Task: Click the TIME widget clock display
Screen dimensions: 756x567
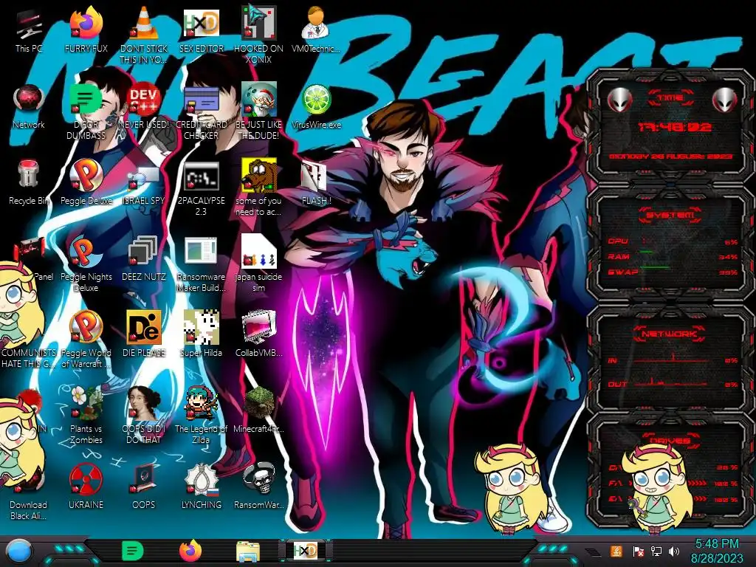Action: pos(675,127)
